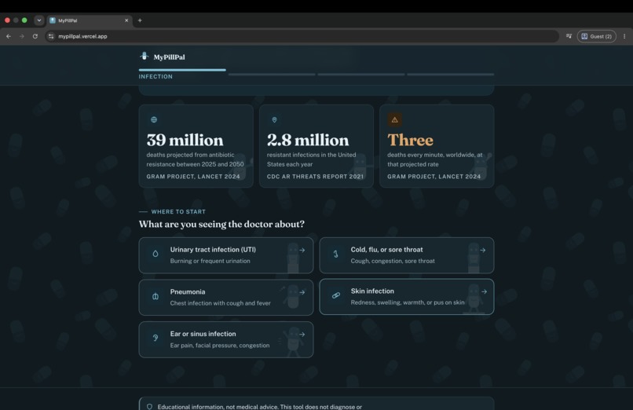Click 'What are you seeing the doctor about?' heading

coord(221,224)
